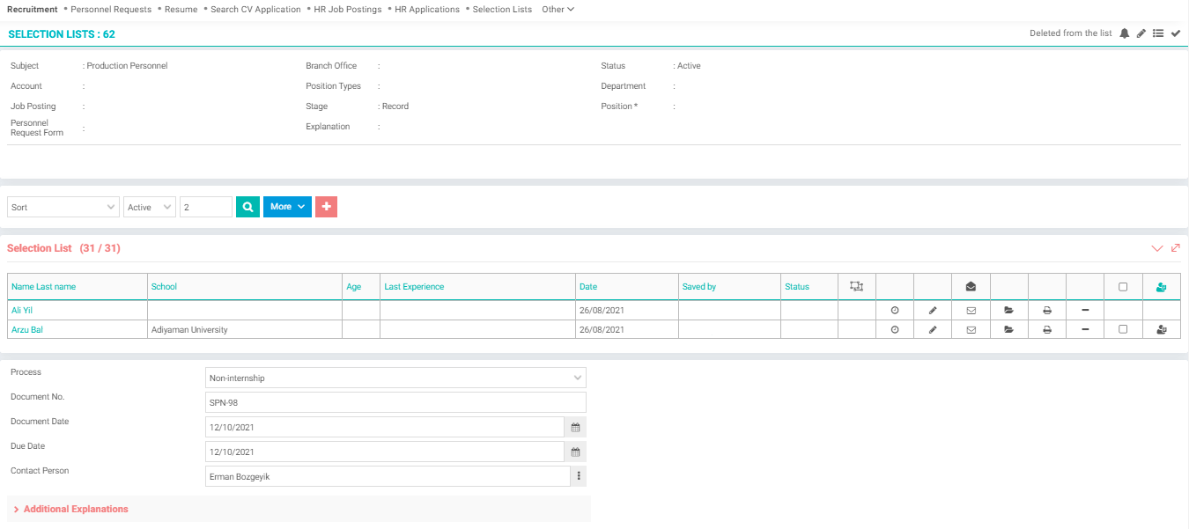Open HR Applications
The height and width of the screenshot is (529, 1189).
coord(427,9)
